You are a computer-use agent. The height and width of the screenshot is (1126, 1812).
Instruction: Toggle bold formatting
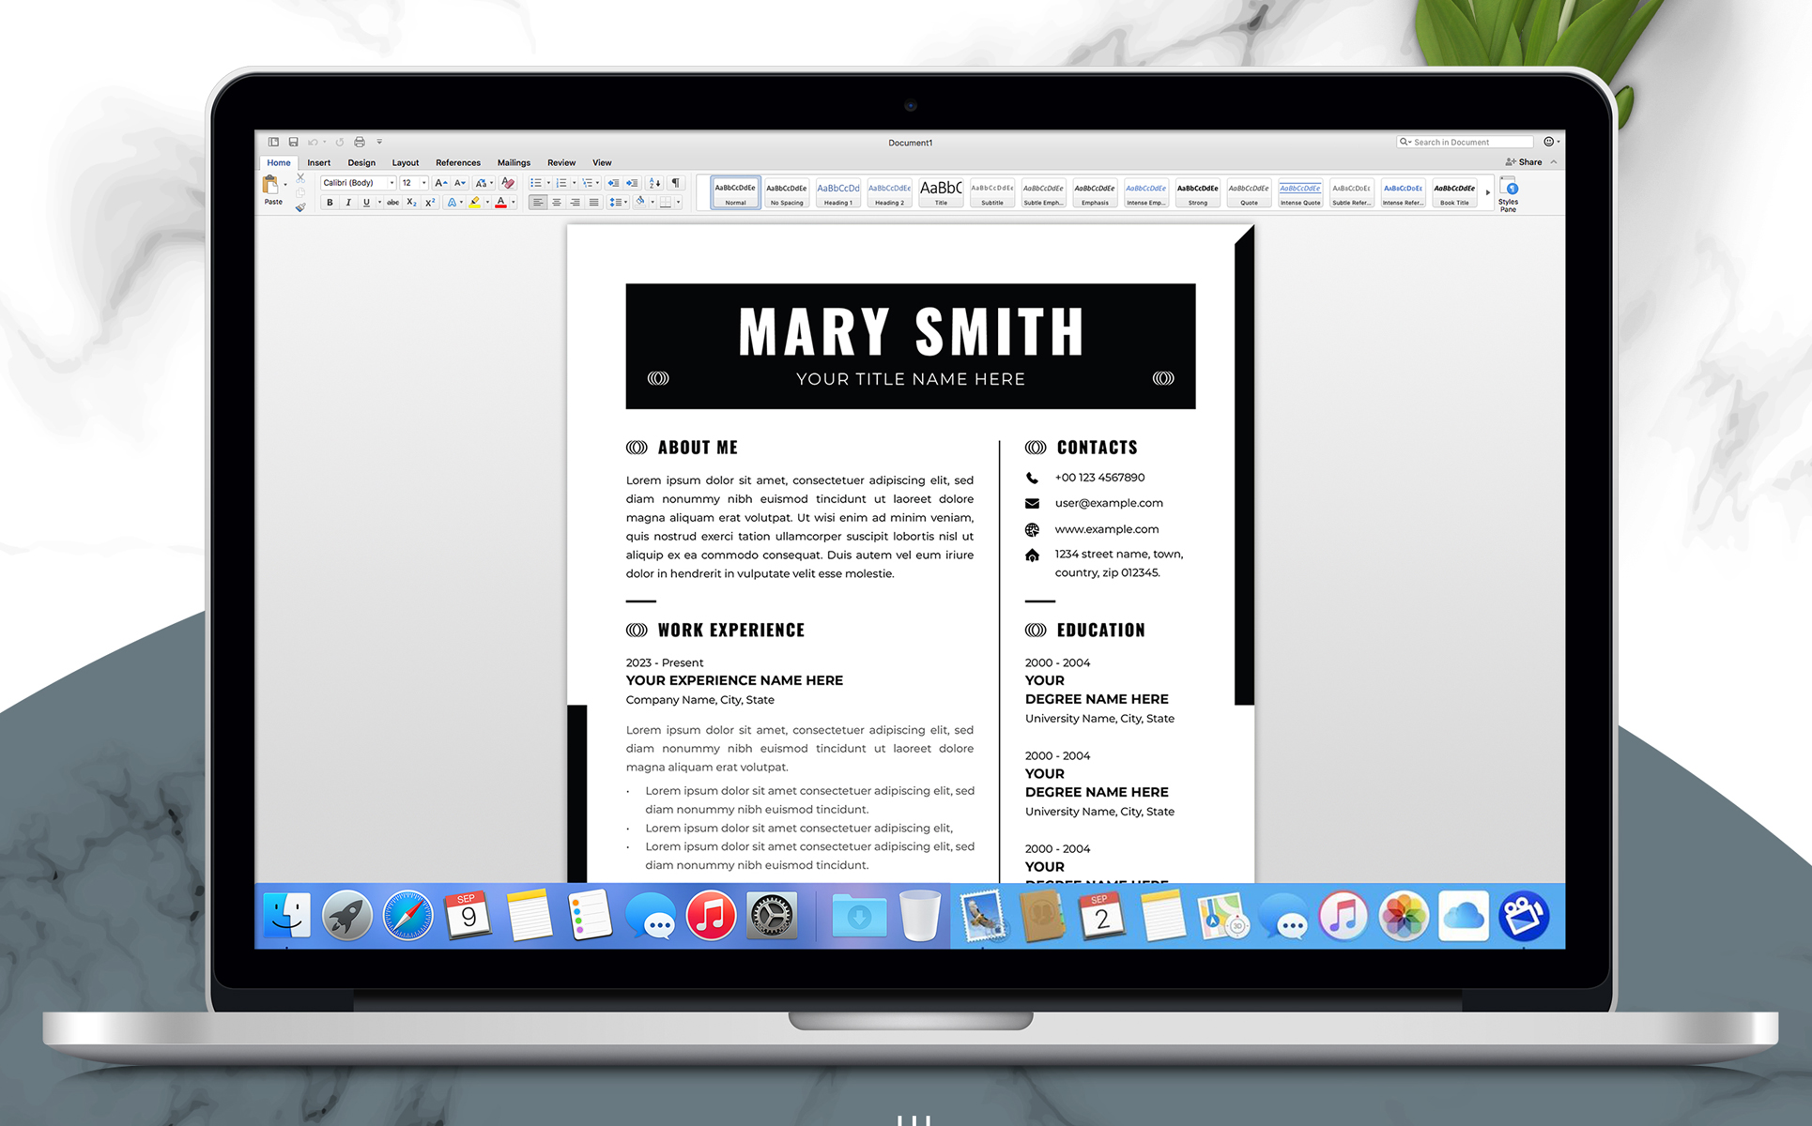[330, 203]
